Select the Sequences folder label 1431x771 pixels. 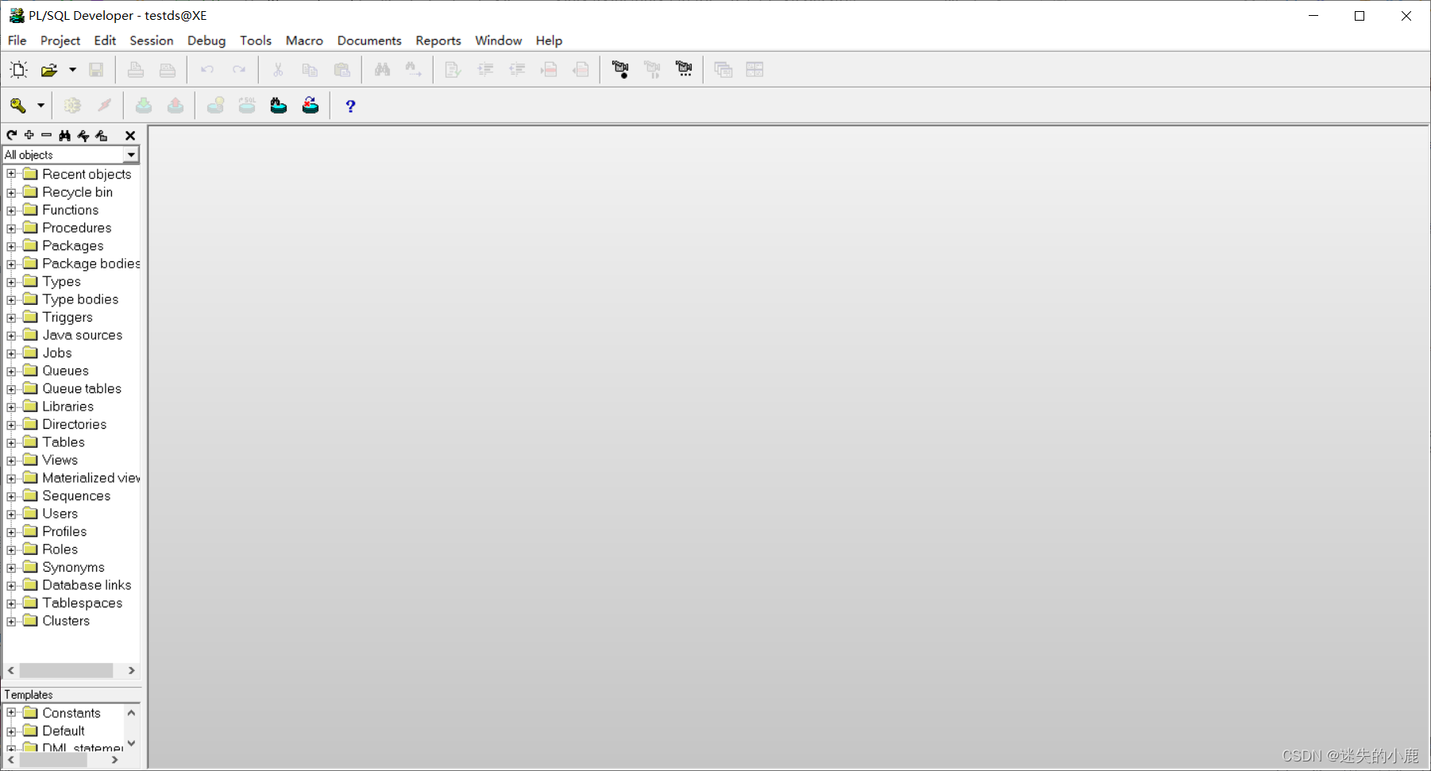76,496
